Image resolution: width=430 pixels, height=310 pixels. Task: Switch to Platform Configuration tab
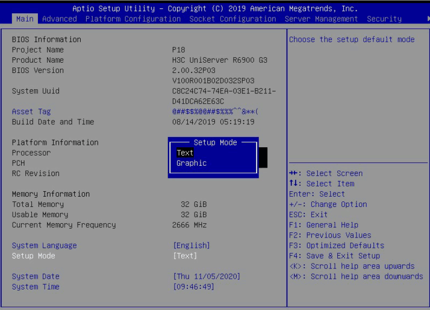pyautogui.click(x=133, y=19)
